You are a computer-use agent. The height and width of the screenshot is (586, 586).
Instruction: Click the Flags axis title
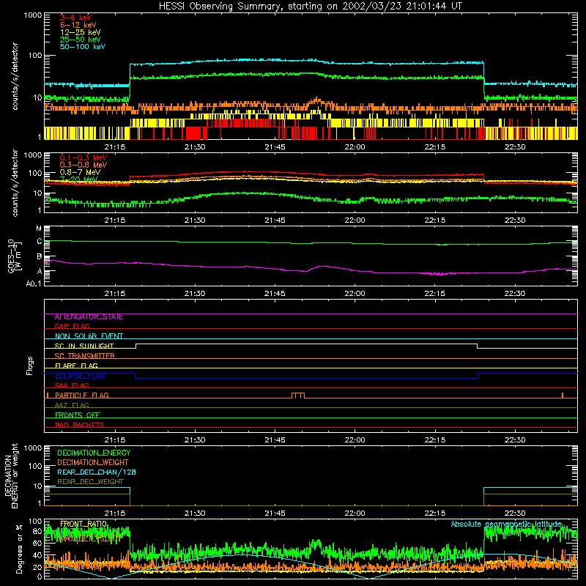coord(29,366)
